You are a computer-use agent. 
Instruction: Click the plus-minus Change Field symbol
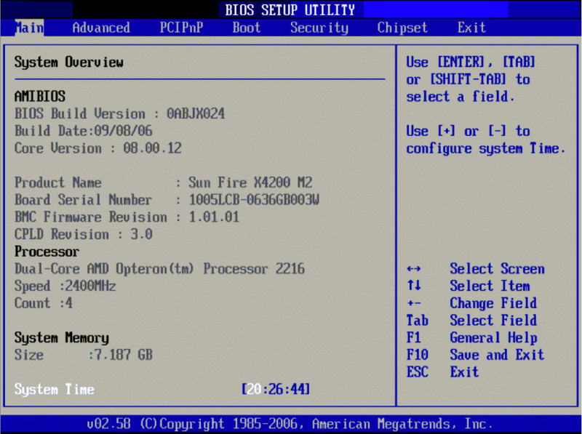click(413, 303)
